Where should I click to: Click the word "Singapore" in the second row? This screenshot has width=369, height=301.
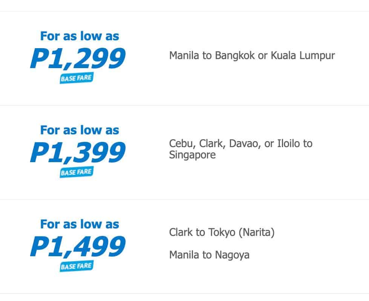[192, 155]
